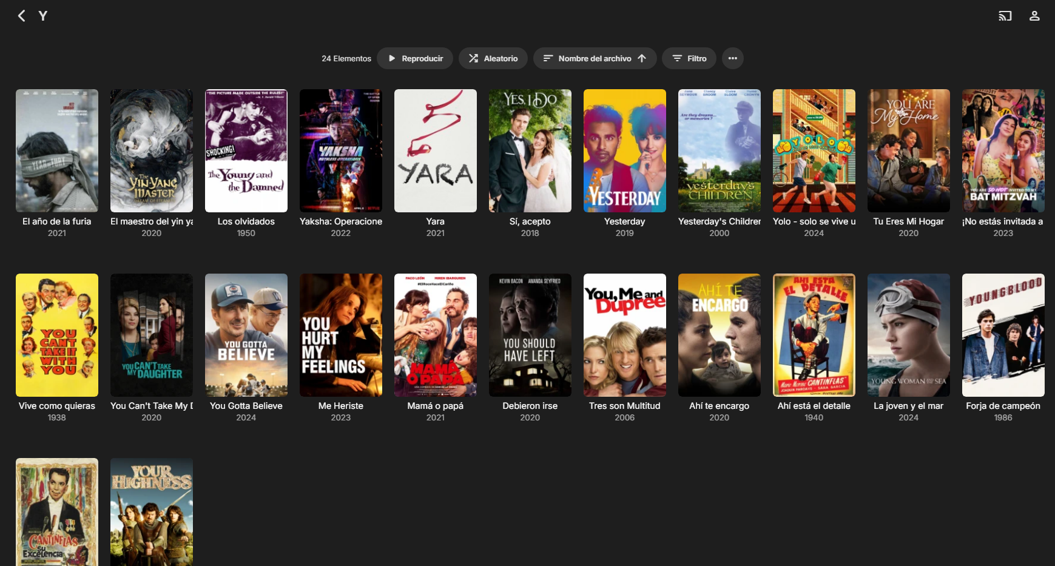Open the Yaksha Ruthless Operations poster
The width and height of the screenshot is (1055, 566).
click(341, 150)
